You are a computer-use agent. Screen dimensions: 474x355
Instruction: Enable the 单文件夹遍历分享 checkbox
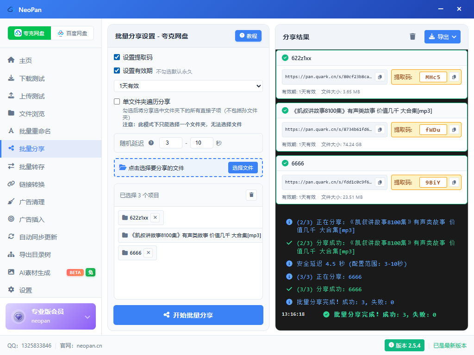pyautogui.click(x=117, y=101)
